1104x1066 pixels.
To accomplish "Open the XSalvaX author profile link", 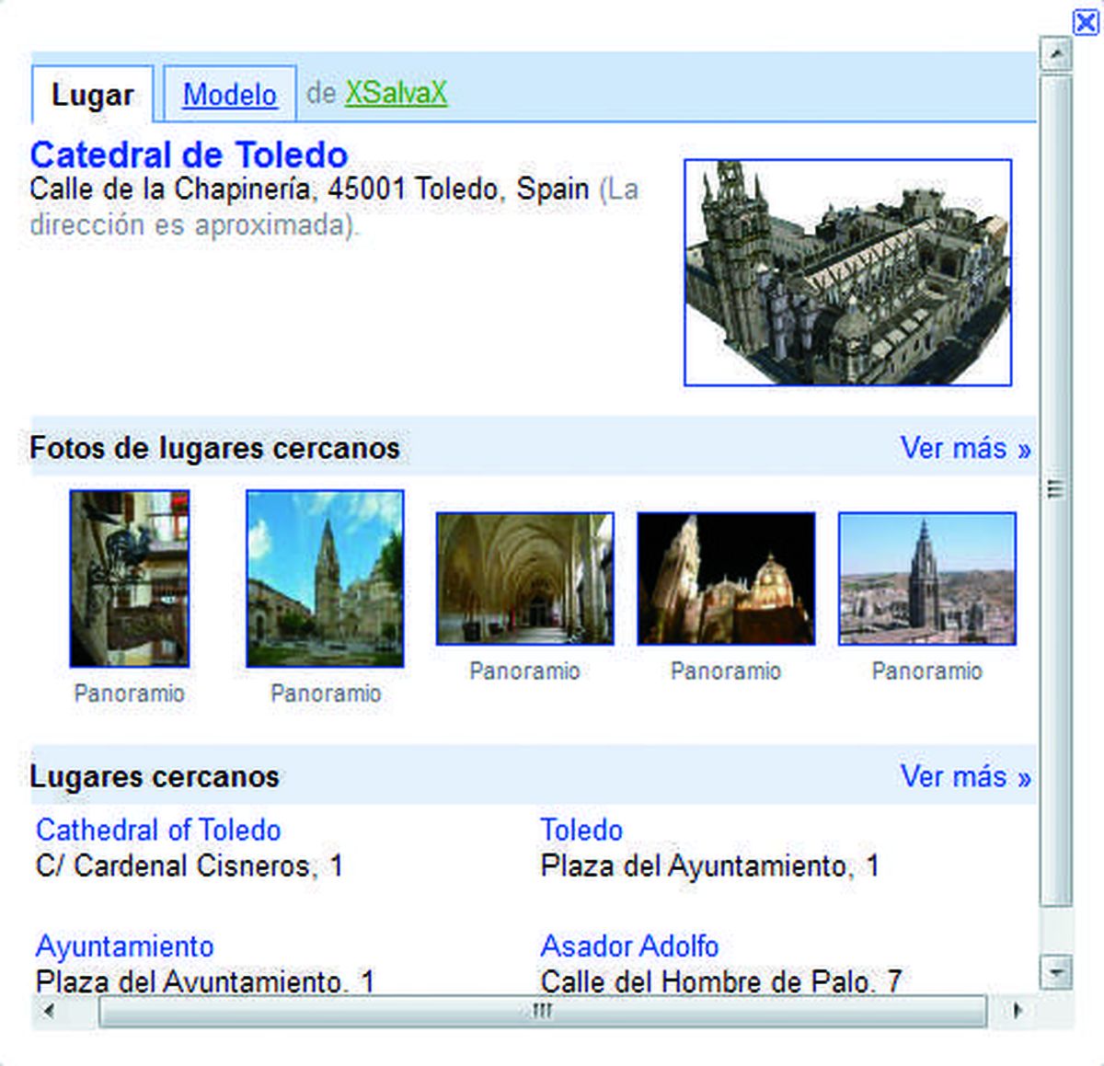I will click(397, 92).
